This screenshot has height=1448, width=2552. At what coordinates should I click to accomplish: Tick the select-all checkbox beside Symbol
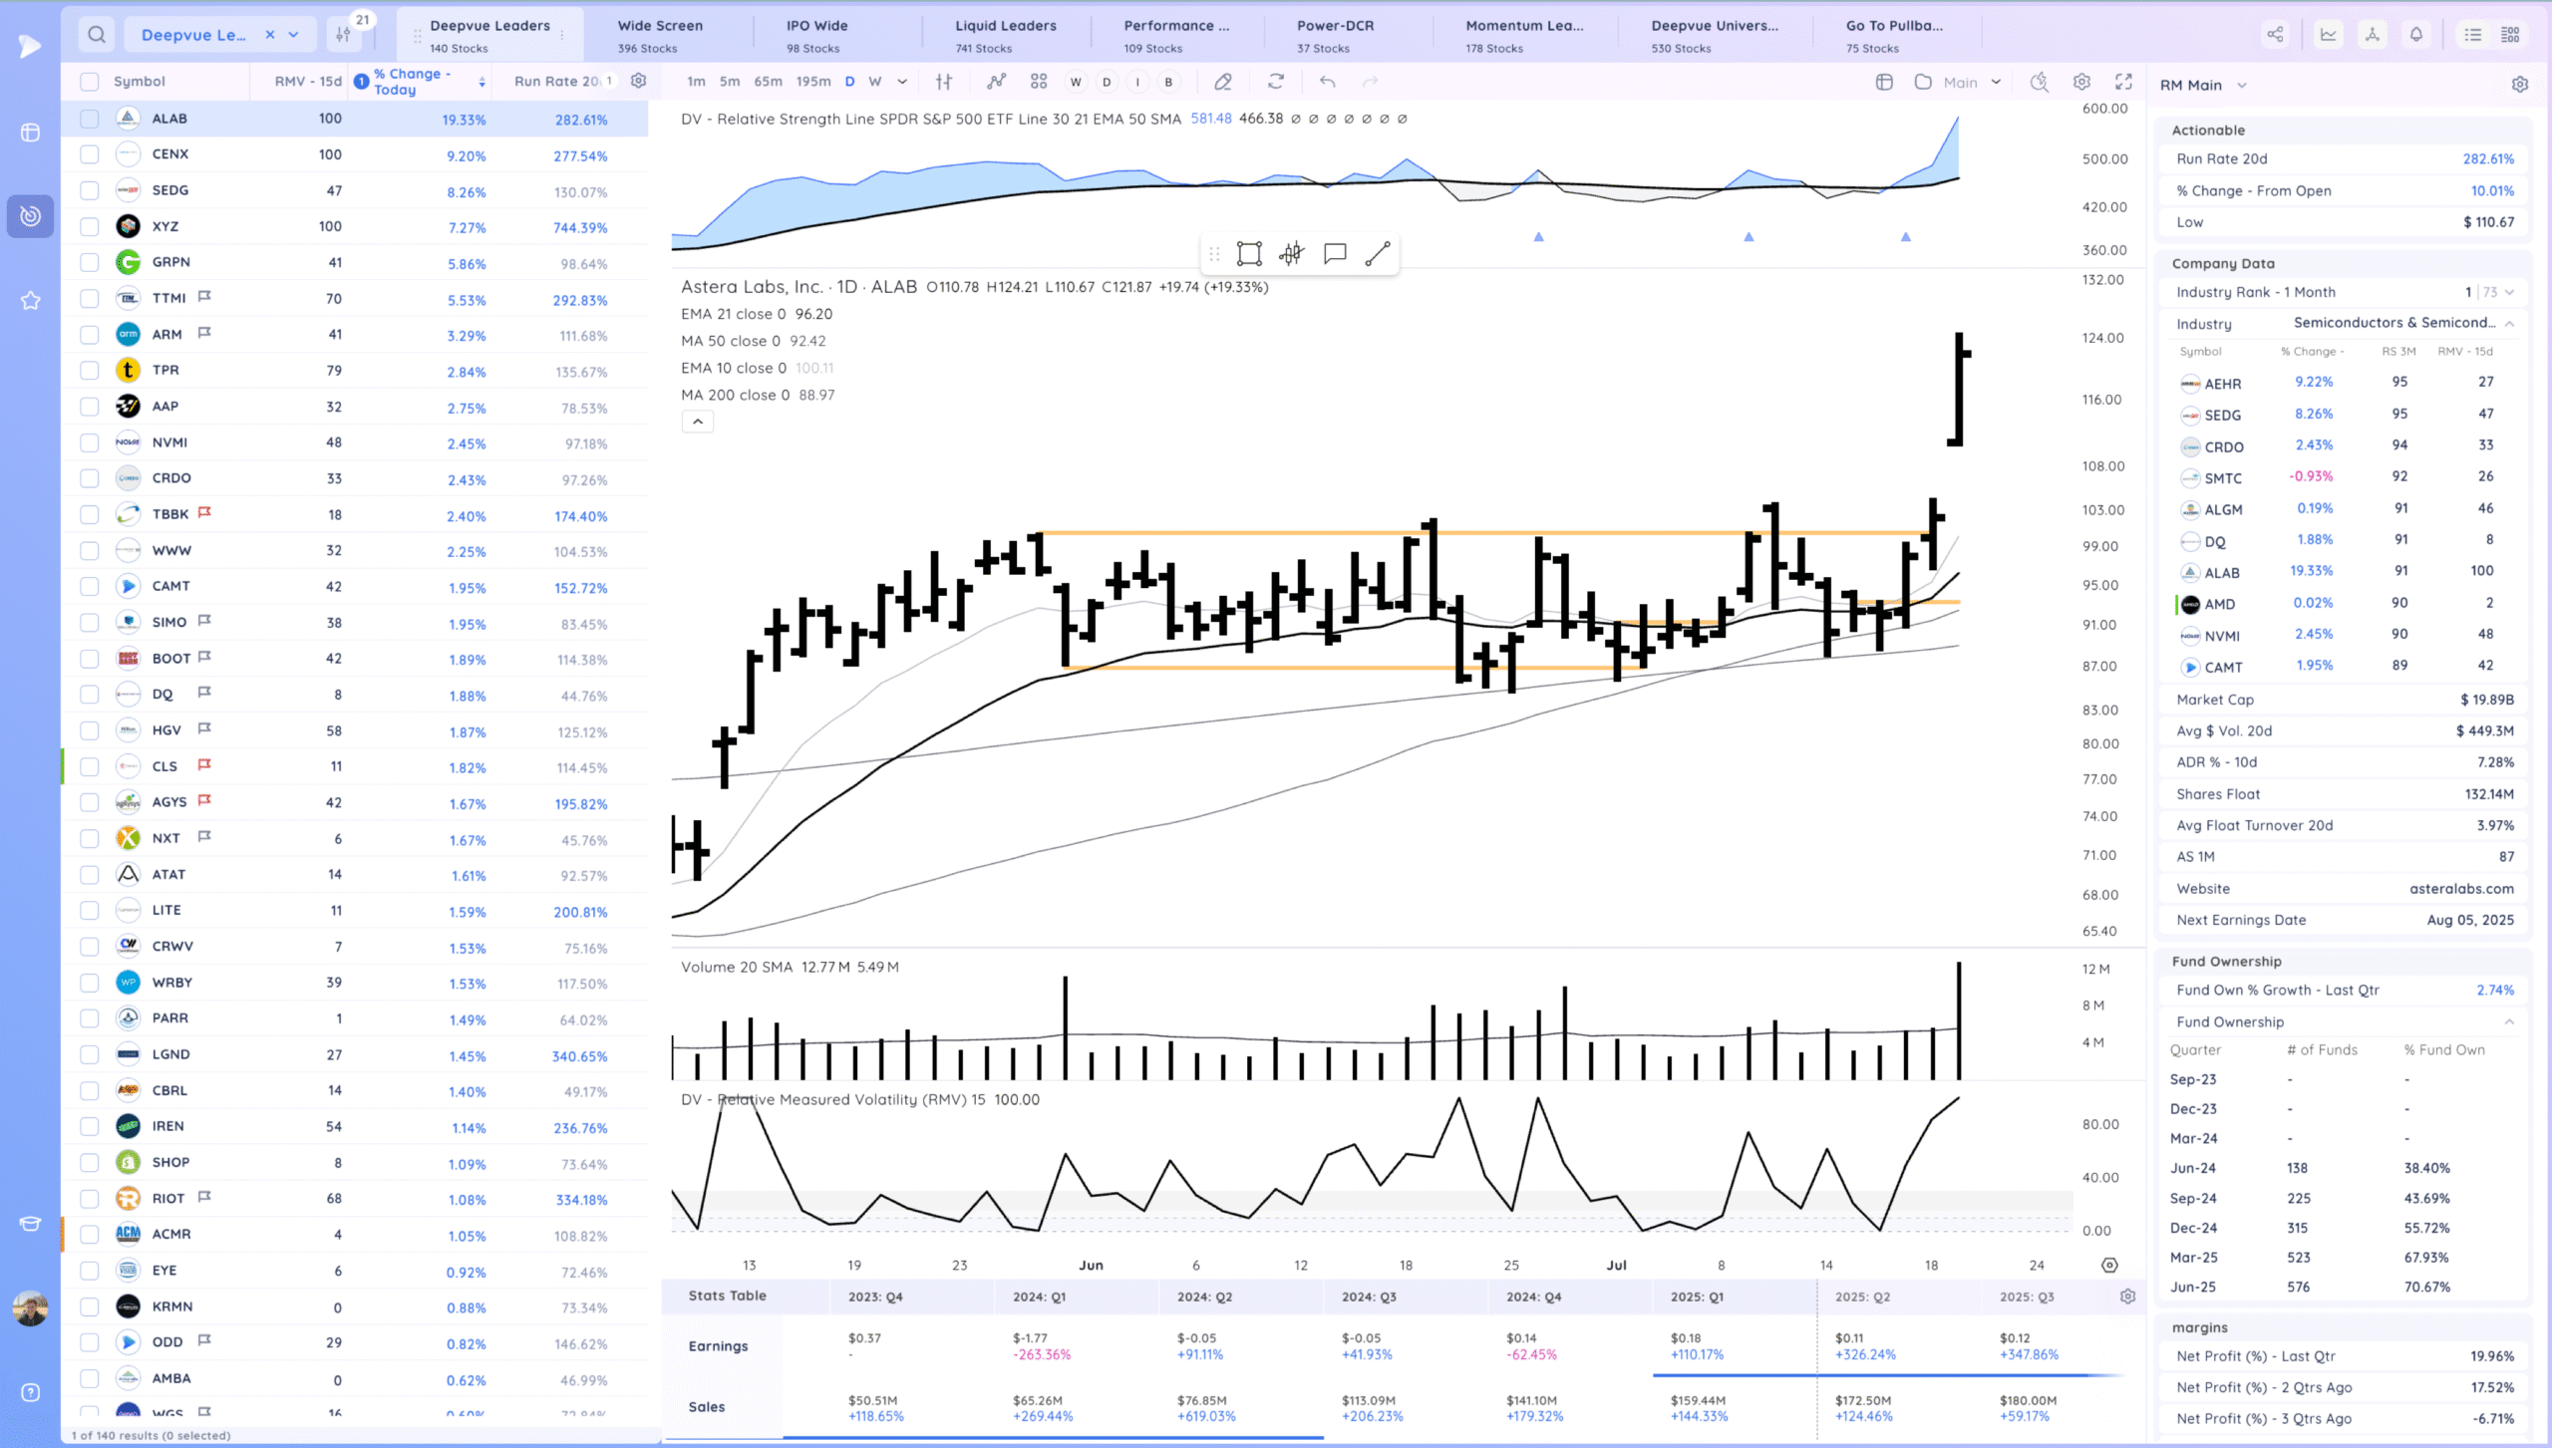pos(90,82)
